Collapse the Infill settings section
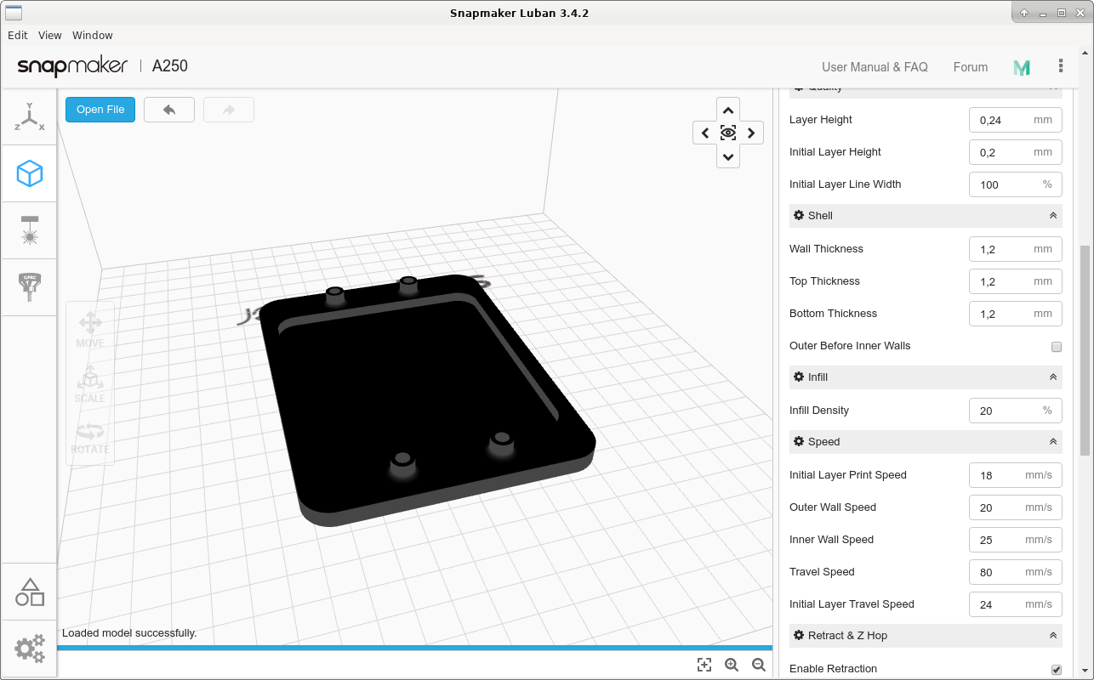The width and height of the screenshot is (1094, 680). [1053, 377]
